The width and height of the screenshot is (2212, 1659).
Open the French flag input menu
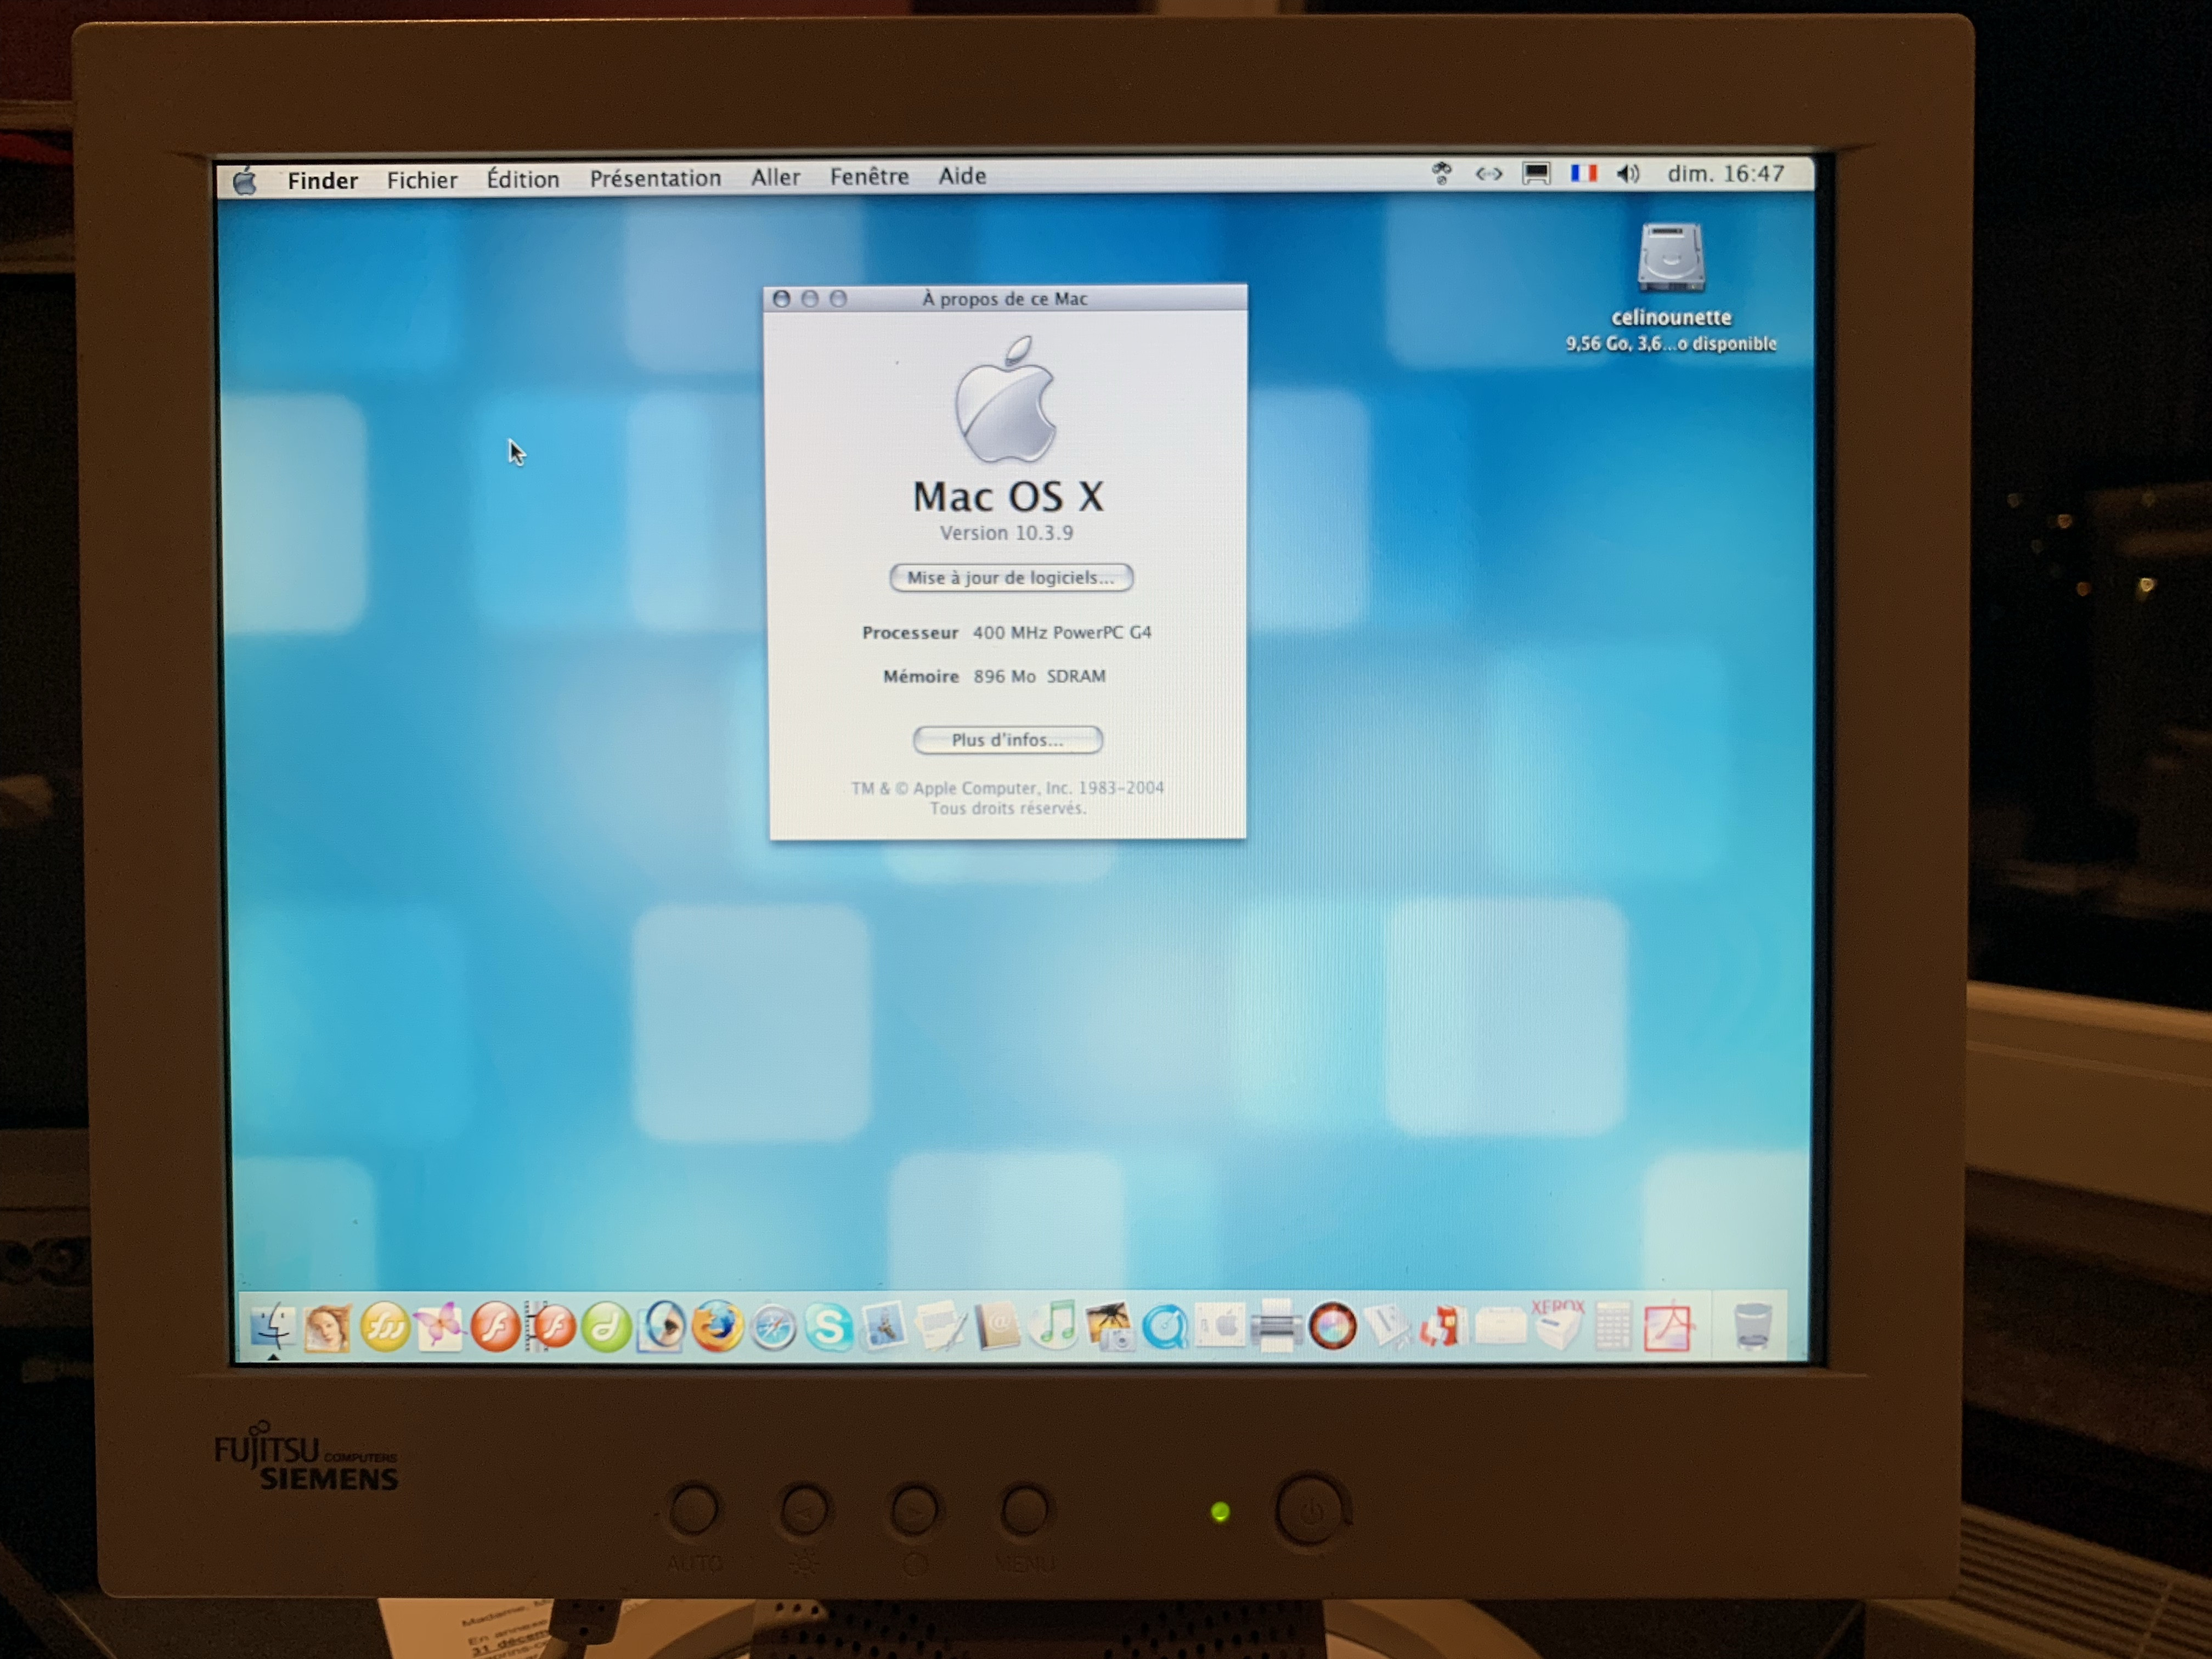1583,174
